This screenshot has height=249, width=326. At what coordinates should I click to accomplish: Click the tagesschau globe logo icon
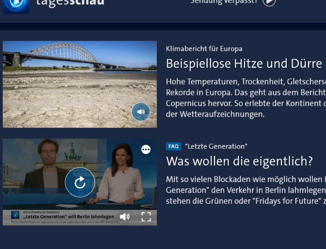(x=16, y=6)
